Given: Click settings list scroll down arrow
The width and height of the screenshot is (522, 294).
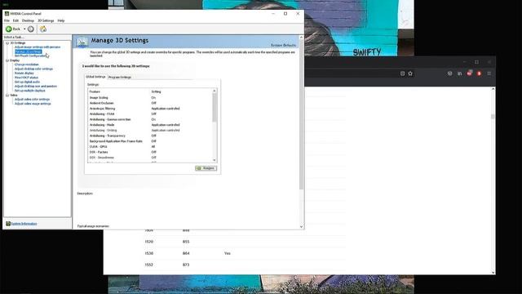Looking at the screenshot, I should coord(215,160).
